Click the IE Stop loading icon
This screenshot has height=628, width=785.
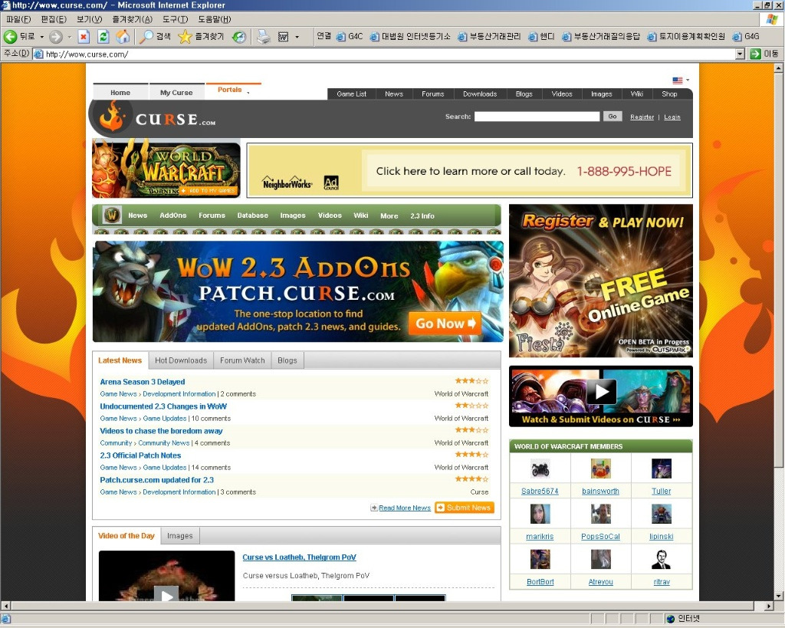pos(84,37)
